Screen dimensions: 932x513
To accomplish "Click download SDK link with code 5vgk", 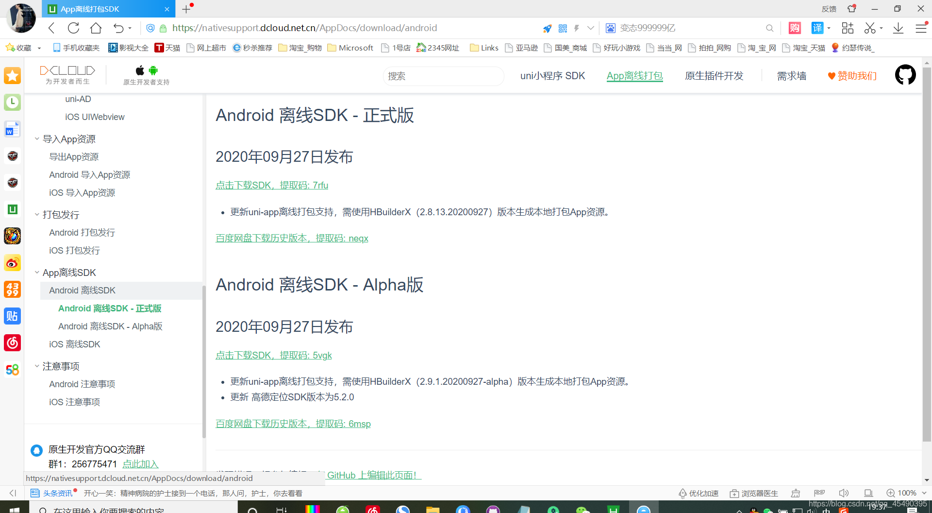I will click(x=274, y=355).
